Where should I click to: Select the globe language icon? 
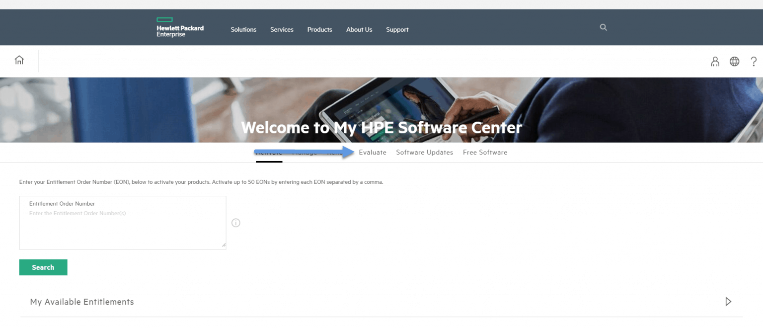[734, 61]
